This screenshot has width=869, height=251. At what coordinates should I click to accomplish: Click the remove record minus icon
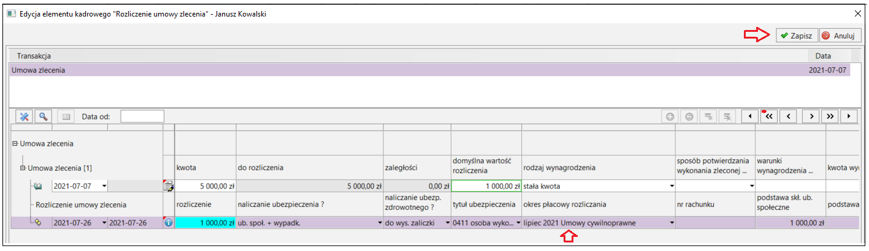pos(689,116)
